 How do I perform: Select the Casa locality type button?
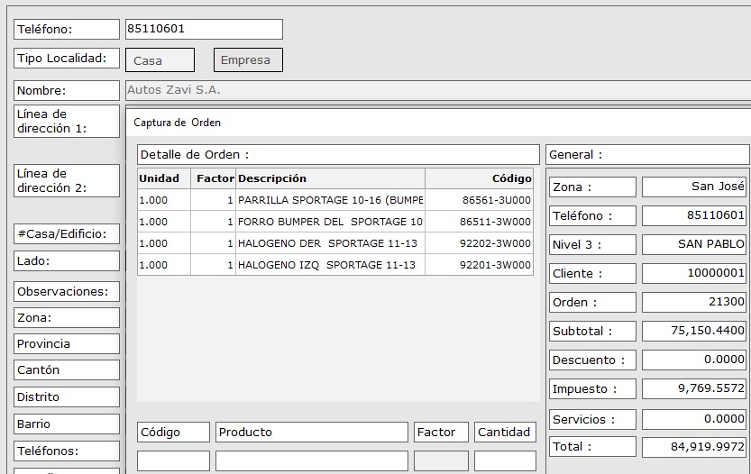160,60
